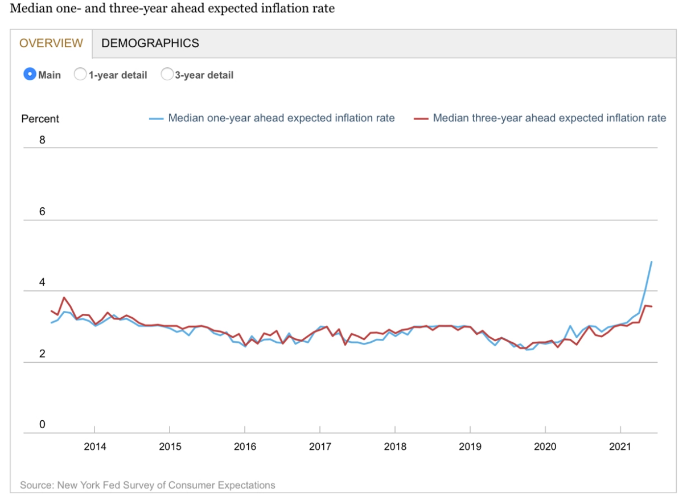The width and height of the screenshot is (691, 496).
Task: Choose the 3-year detail radio option
Action: click(167, 75)
